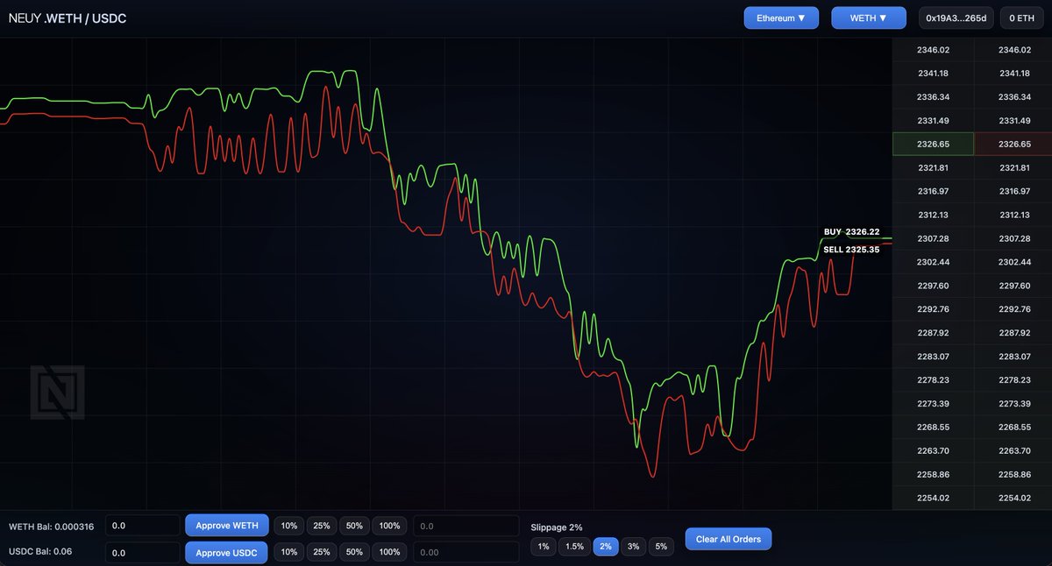This screenshot has height=566, width=1052.
Task: Select price 2292.76 in the right ladder column
Action: click(x=1014, y=309)
